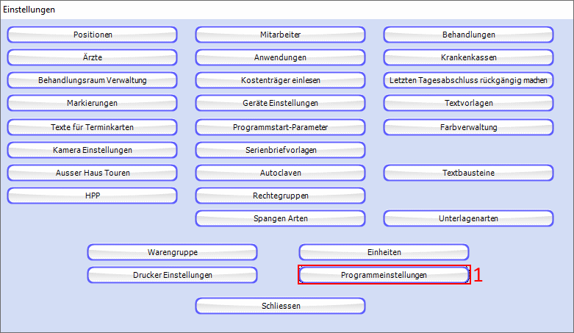Select the Ärzte button
Viewport: 574px width, 333px height.
(92, 57)
